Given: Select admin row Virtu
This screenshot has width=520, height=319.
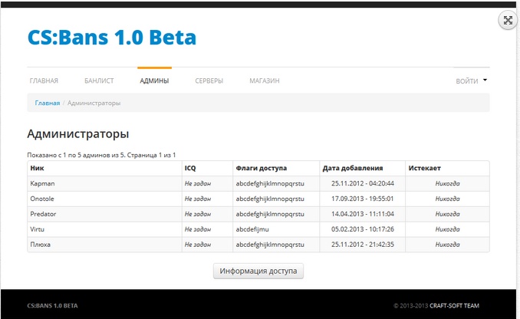Looking at the screenshot, I should point(258,229).
